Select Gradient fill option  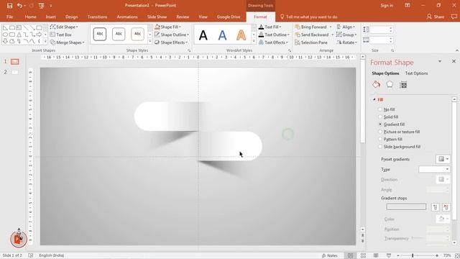391,124
